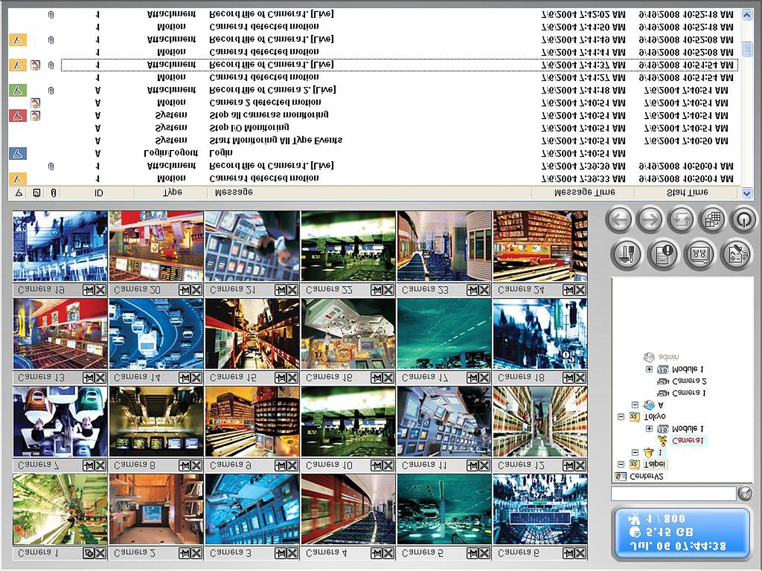Click the pin icon on Camera 2 tile

(x=185, y=554)
